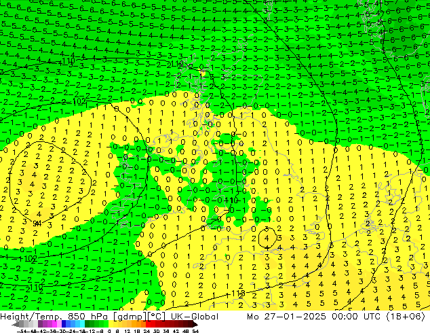Click the "94" contour height label

tap(37, 224)
